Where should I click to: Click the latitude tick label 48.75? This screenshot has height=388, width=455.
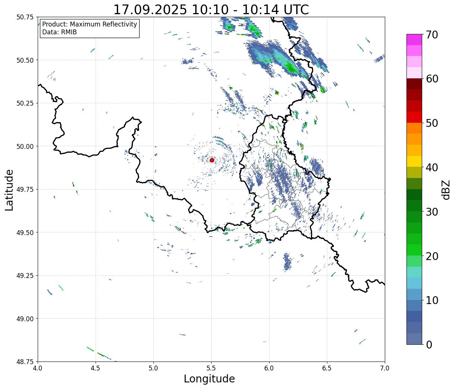click(25, 362)
